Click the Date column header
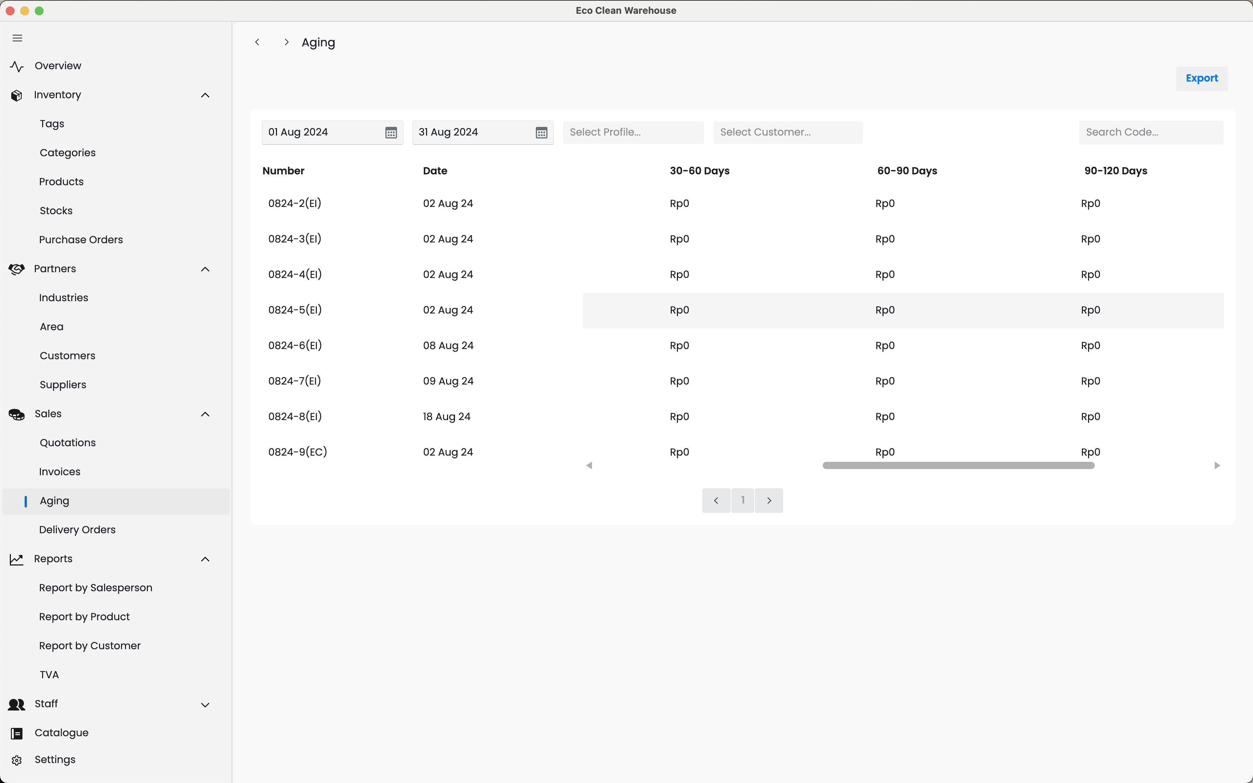The width and height of the screenshot is (1253, 783). [x=435, y=171]
